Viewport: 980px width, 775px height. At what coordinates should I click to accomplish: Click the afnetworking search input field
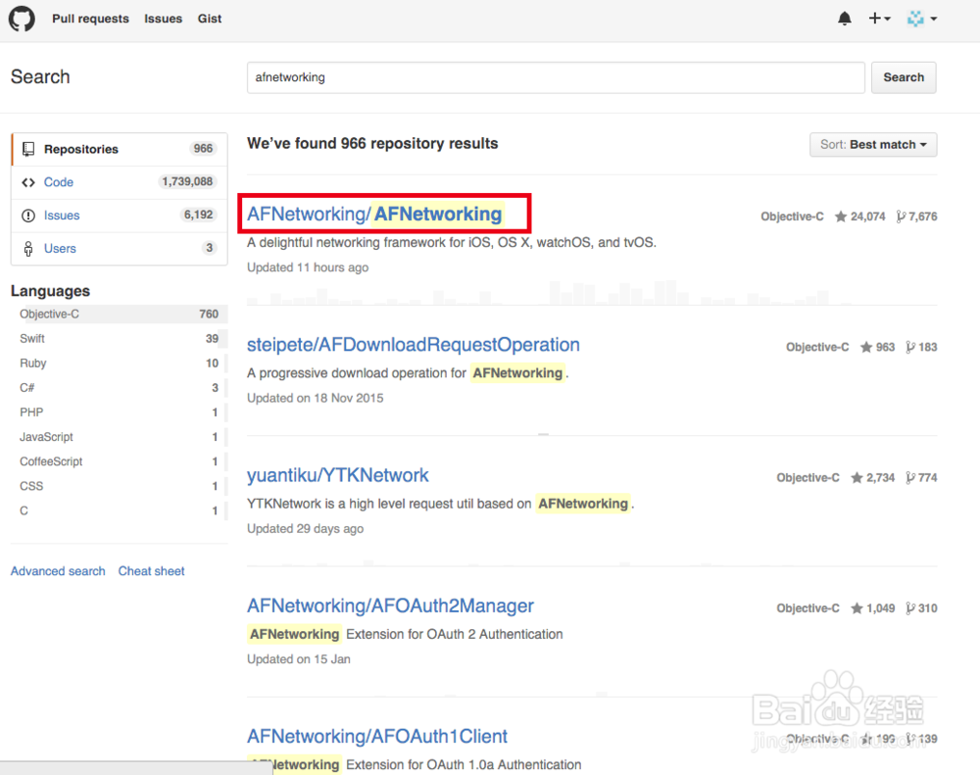556,77
